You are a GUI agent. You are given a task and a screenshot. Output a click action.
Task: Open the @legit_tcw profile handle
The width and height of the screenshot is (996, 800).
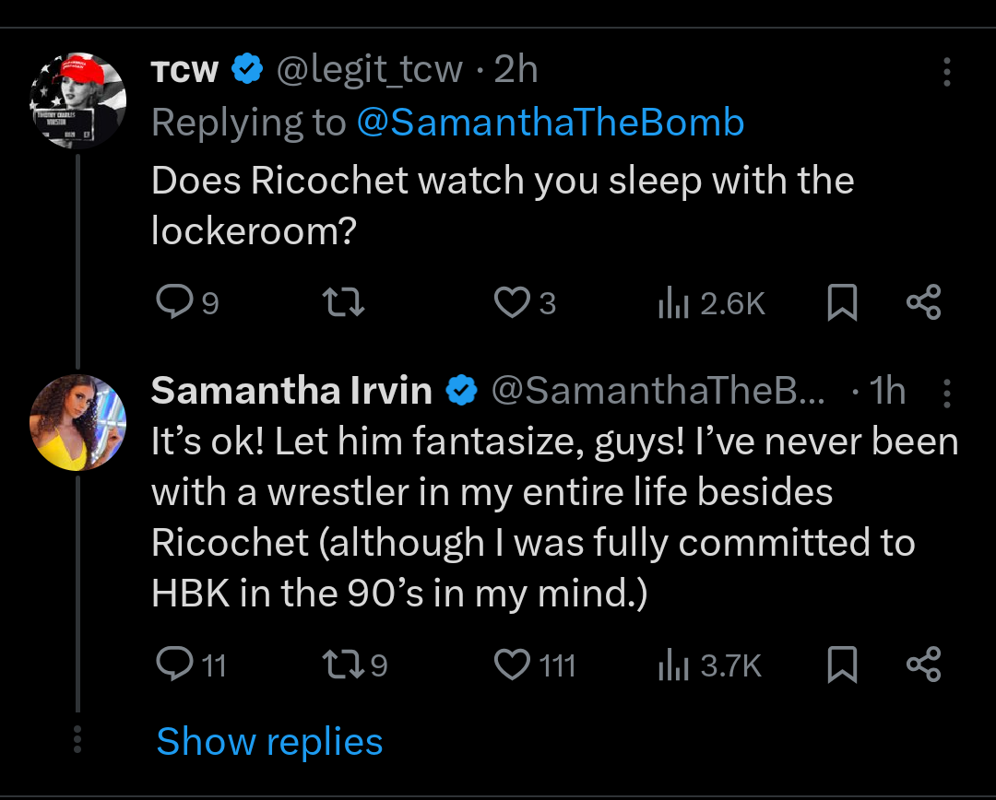[x=371, y=70]
